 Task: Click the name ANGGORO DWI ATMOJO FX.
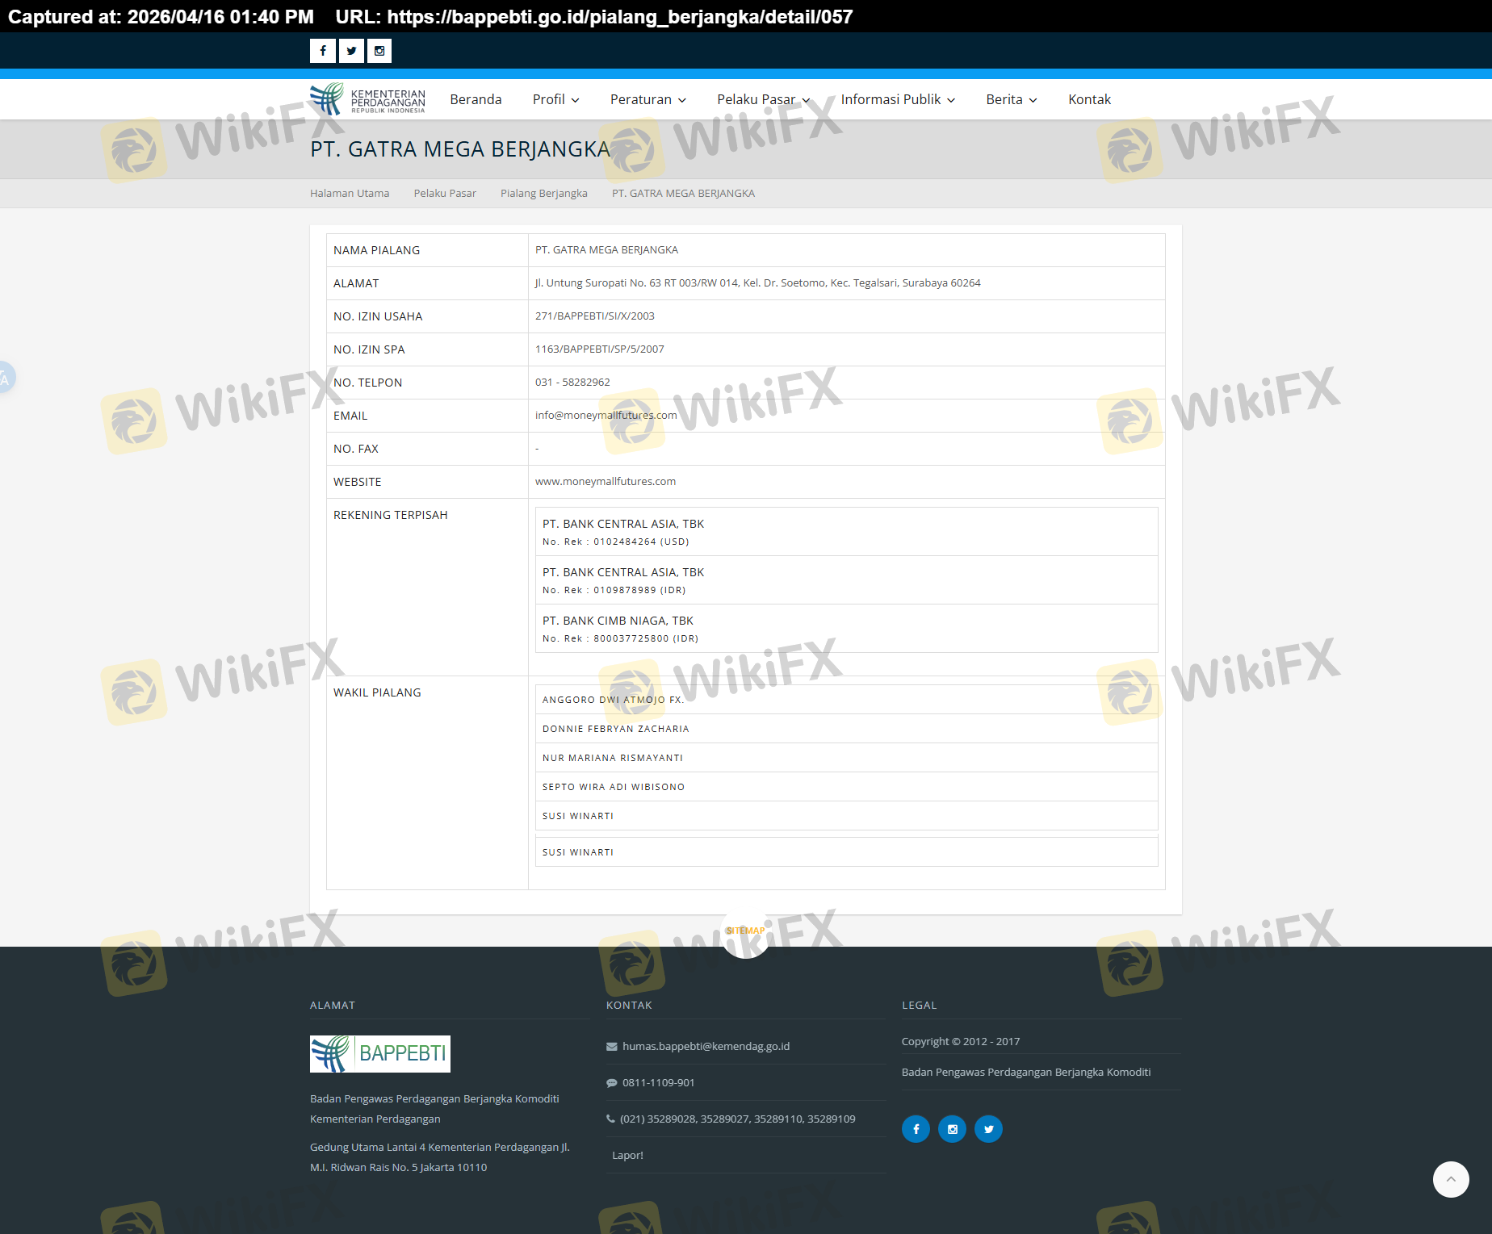(x=614, y=700)
